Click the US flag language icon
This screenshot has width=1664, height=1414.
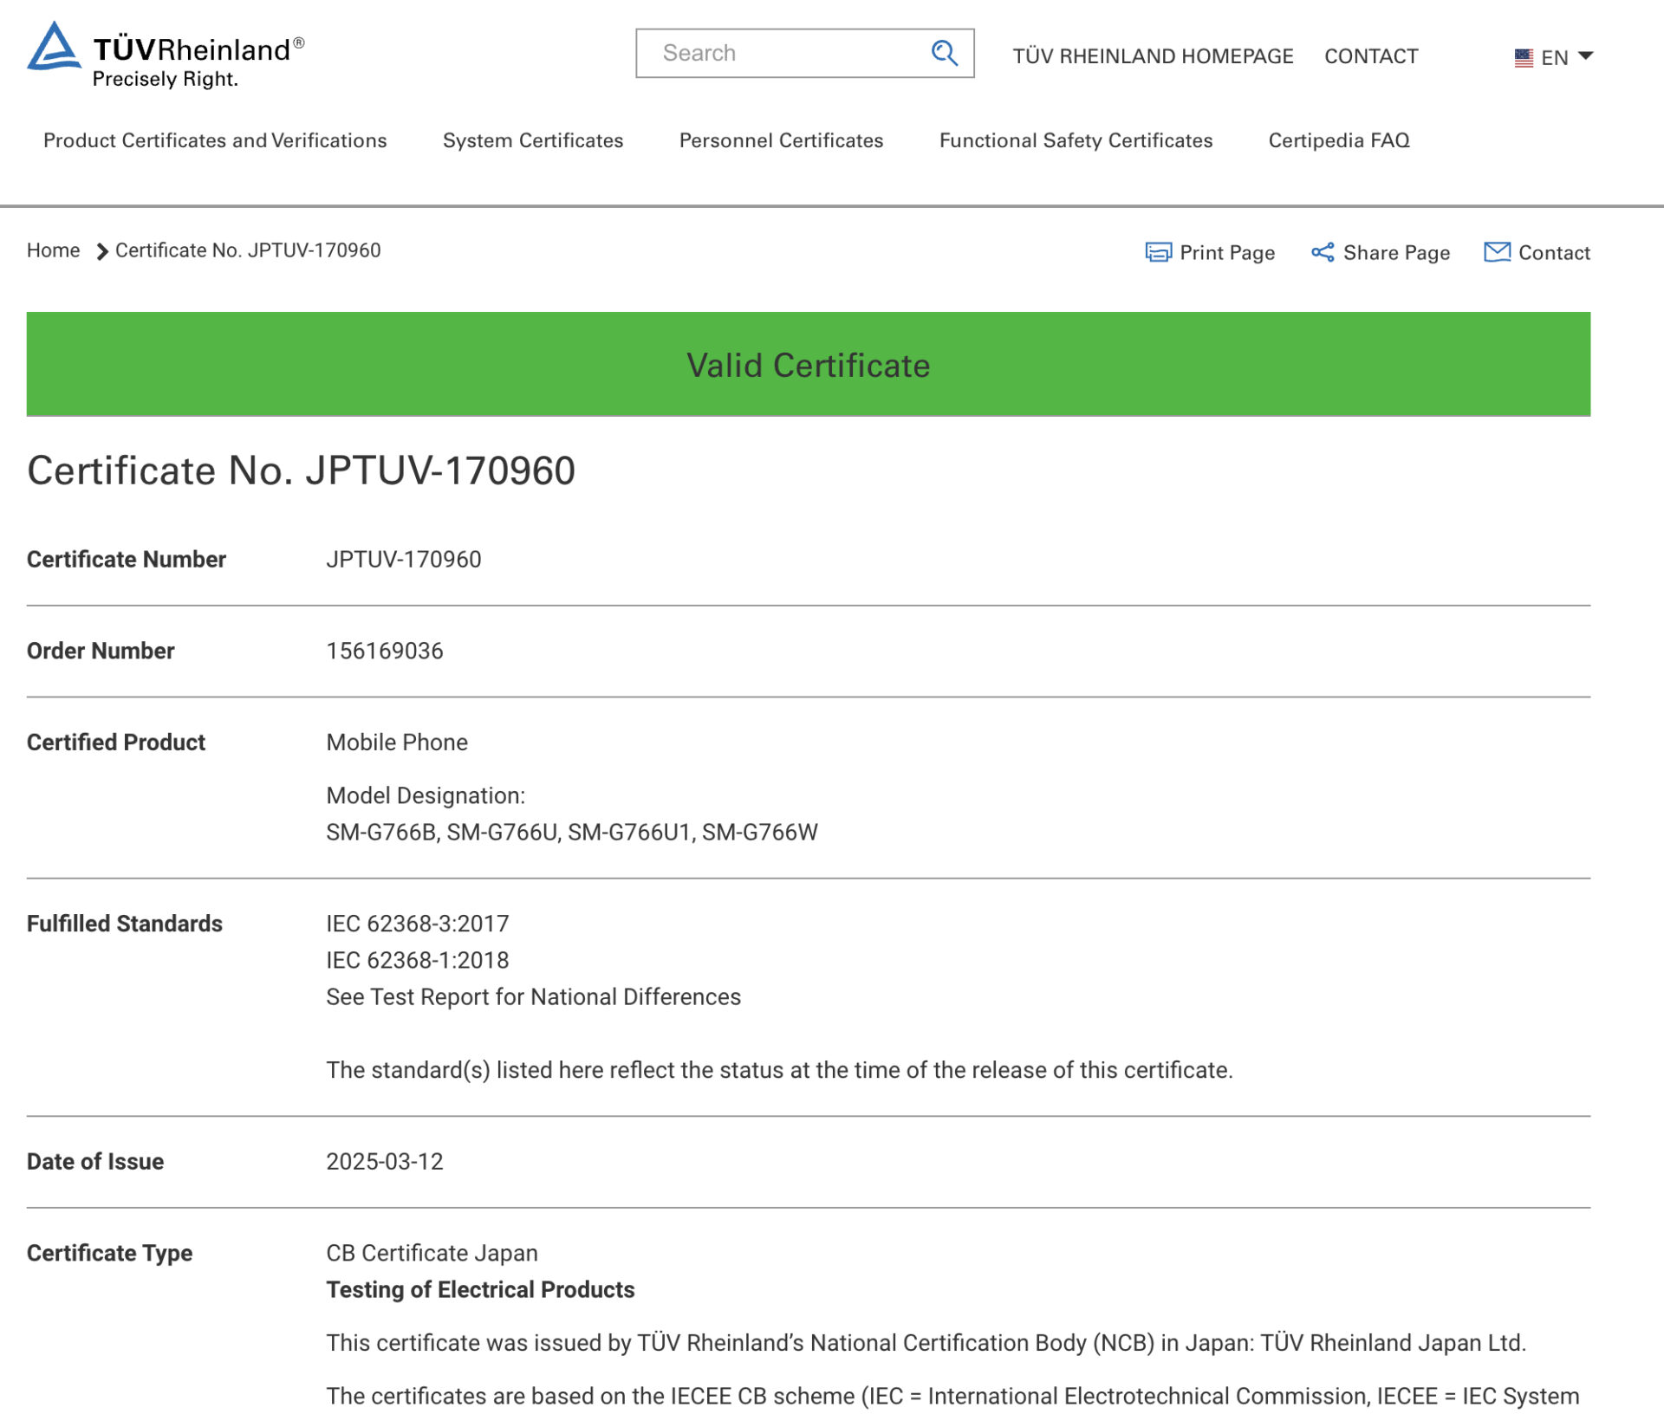point(1524,57)
